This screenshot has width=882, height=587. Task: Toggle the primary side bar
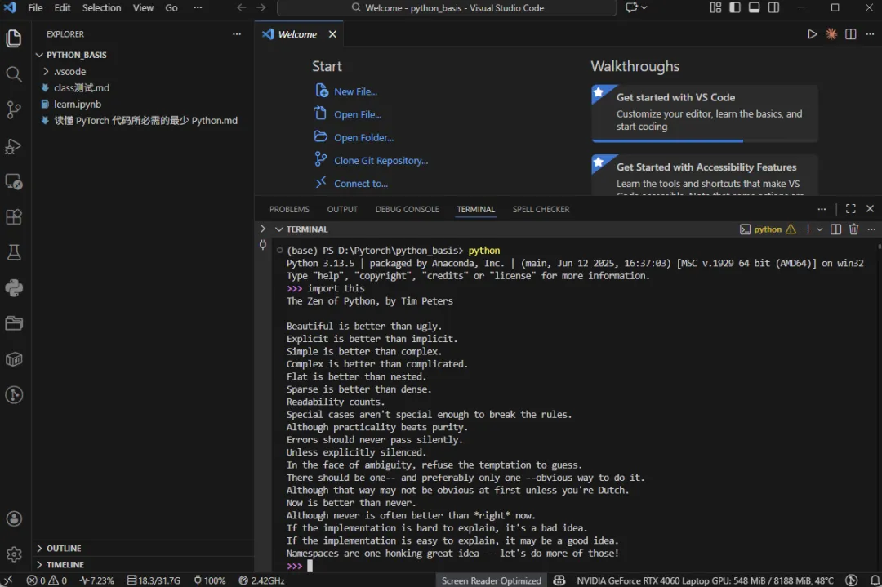tap(735, 7)
